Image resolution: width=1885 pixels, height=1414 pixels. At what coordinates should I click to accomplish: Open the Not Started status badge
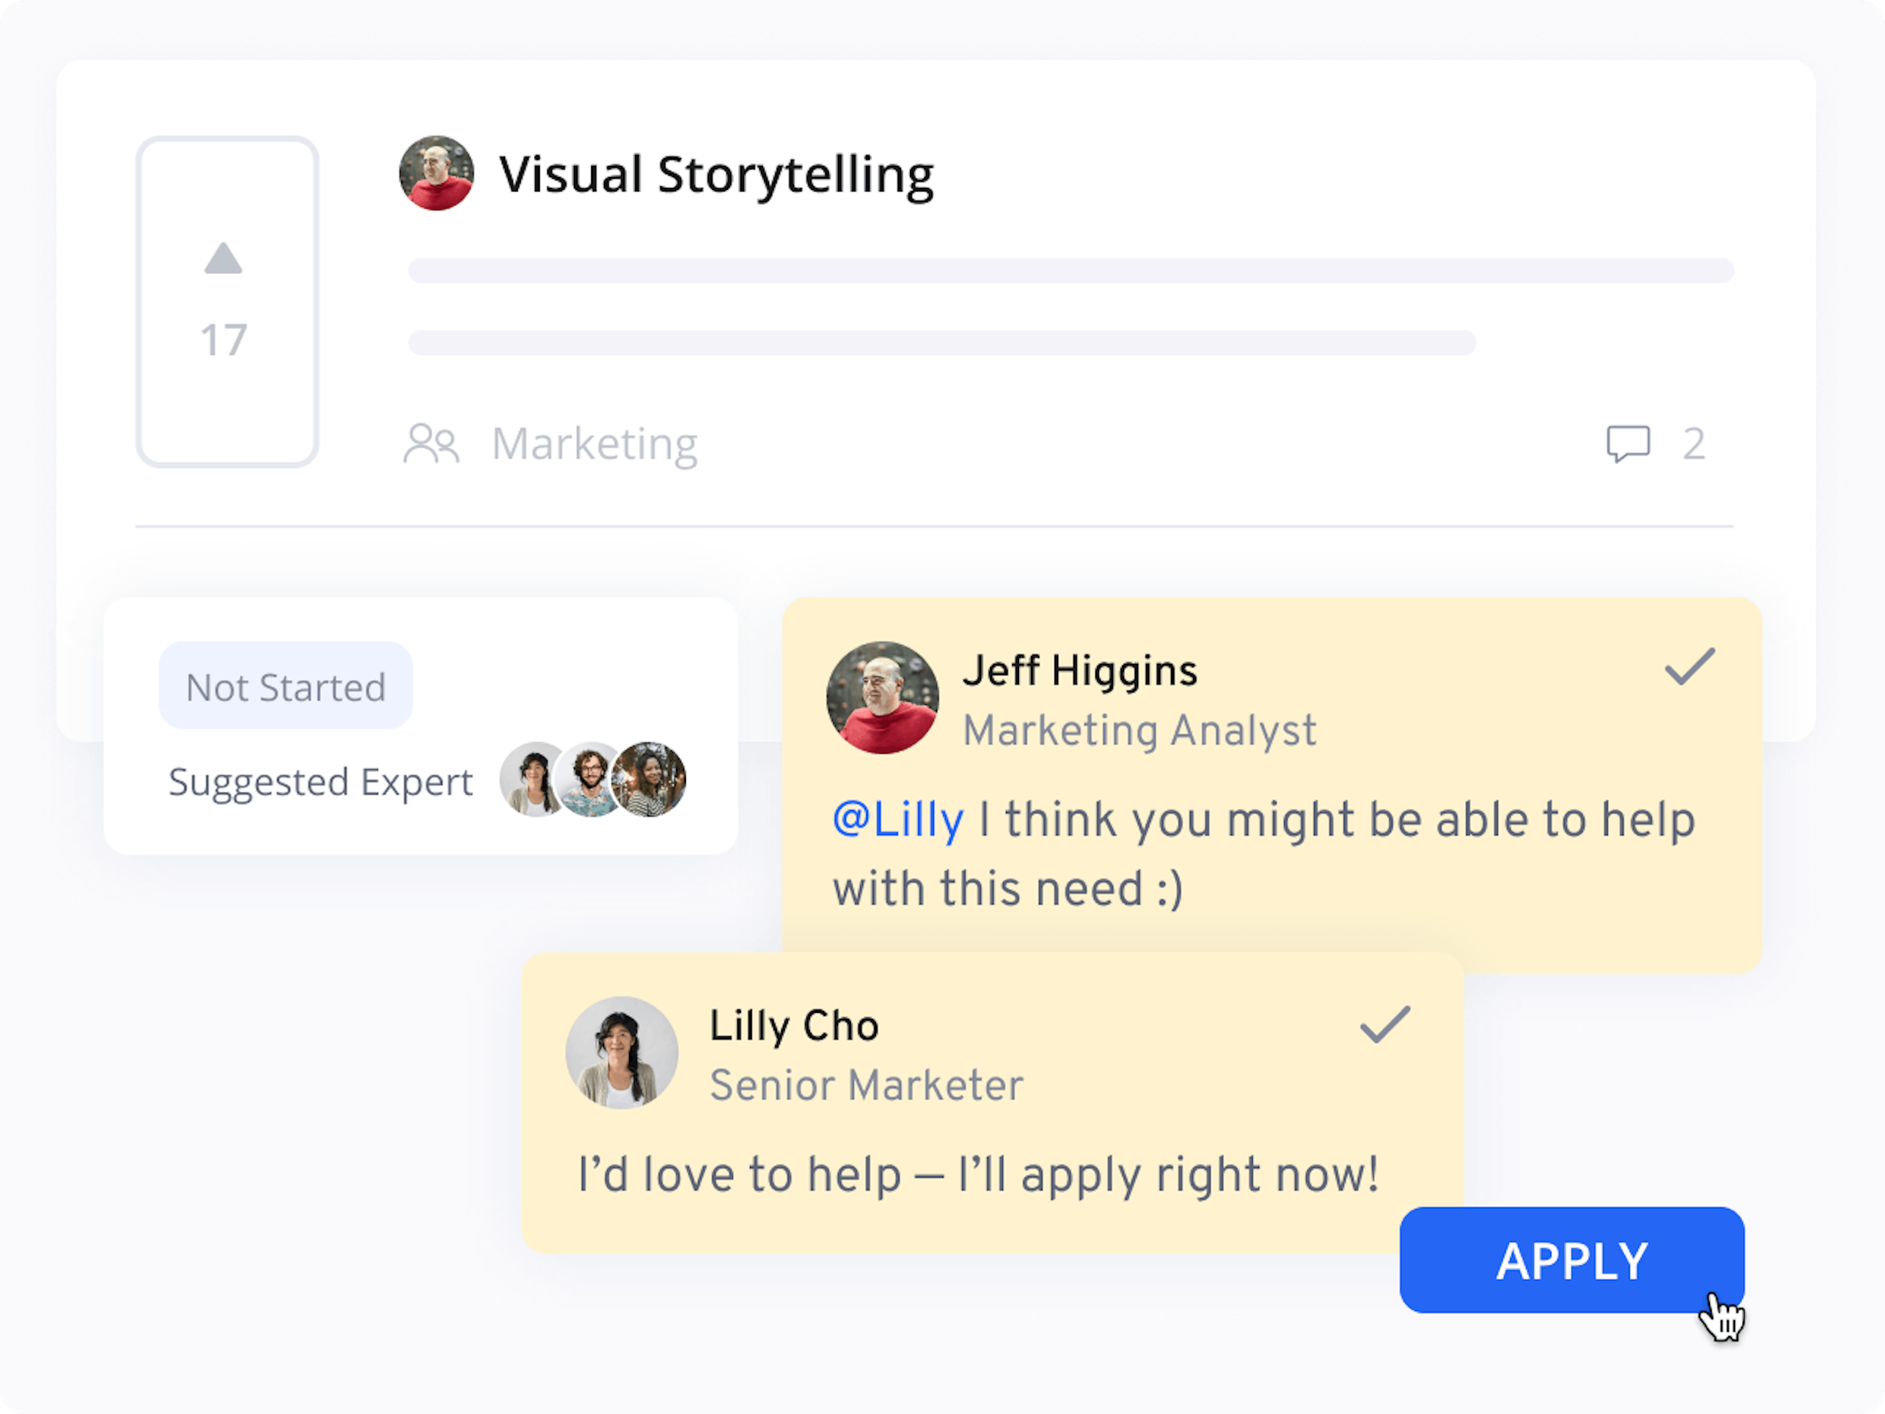click(285, 686)
